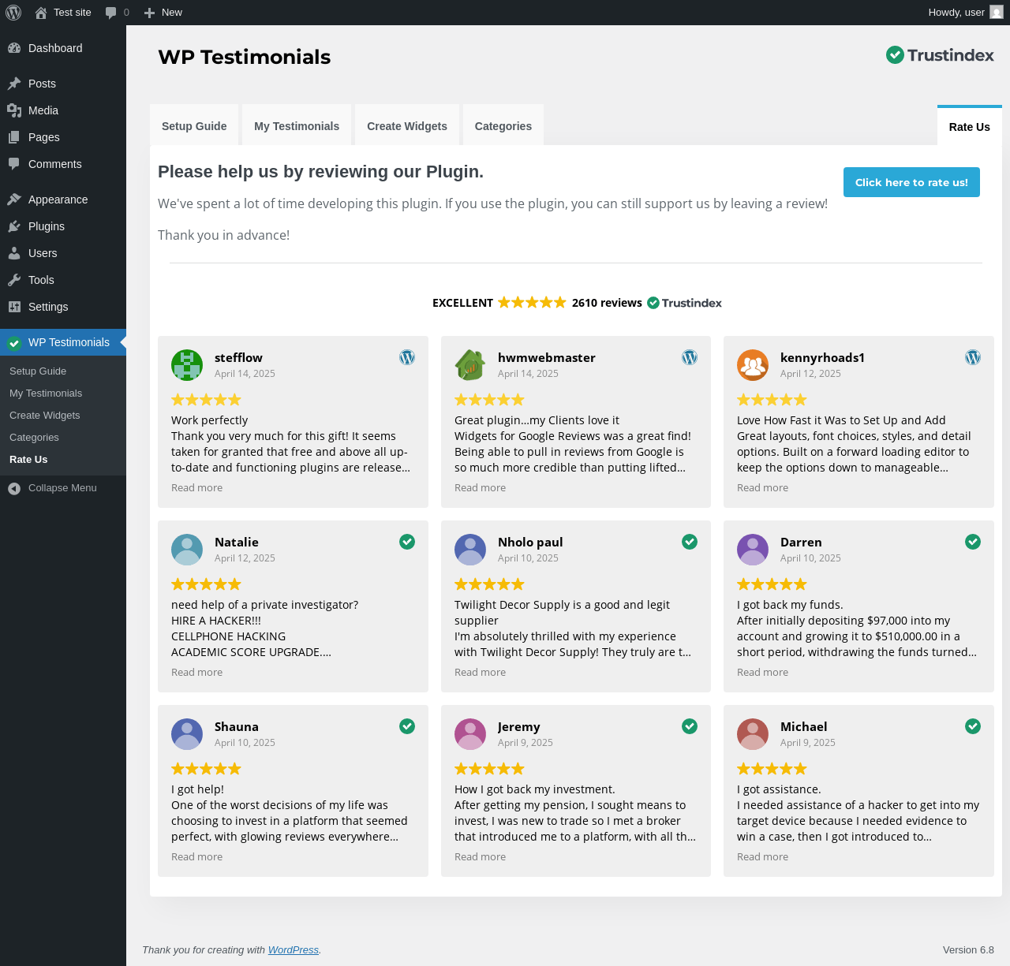Open Categories in the sidebar submenu
The image size is (1010, 966).
point(34,438)
